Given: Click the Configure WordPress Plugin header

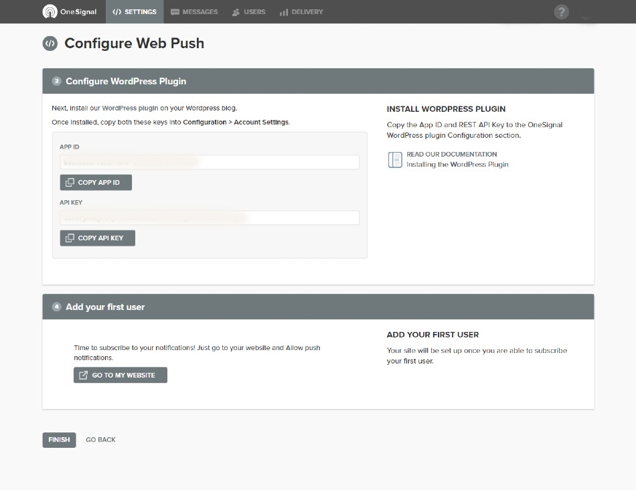Looking at the screenshot, I should click(x=319, y=81).
